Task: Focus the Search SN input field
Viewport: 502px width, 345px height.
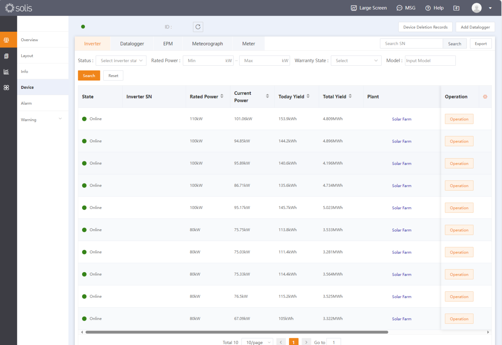Action: pyautogui.click(x=411, y=43)
